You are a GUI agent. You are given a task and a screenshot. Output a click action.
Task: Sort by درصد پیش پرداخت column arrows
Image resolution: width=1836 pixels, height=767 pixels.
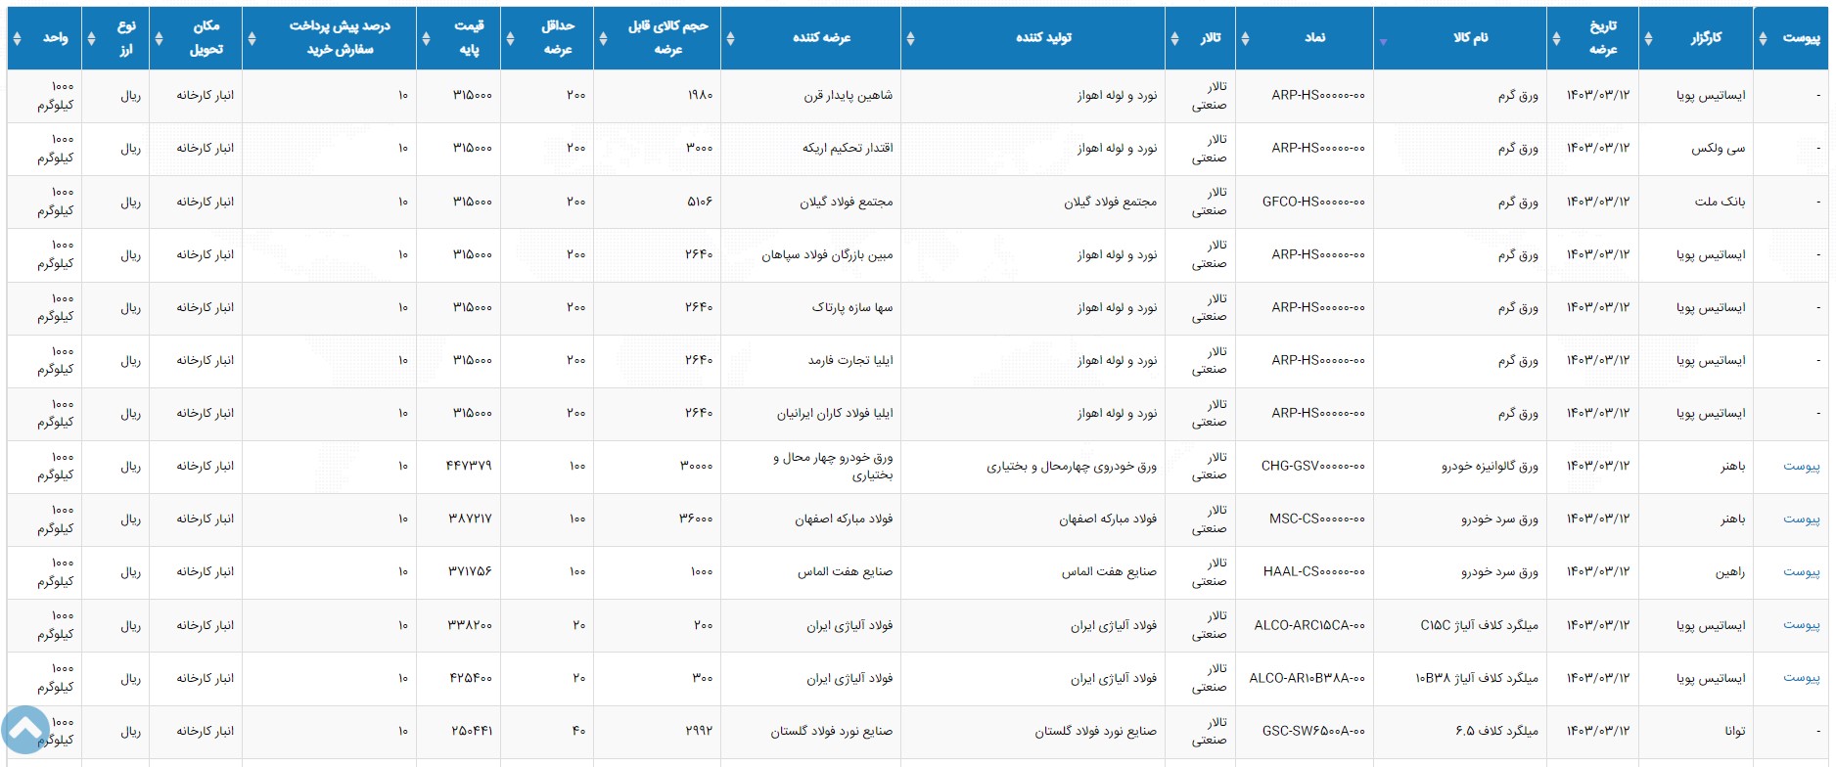[252, 38]
